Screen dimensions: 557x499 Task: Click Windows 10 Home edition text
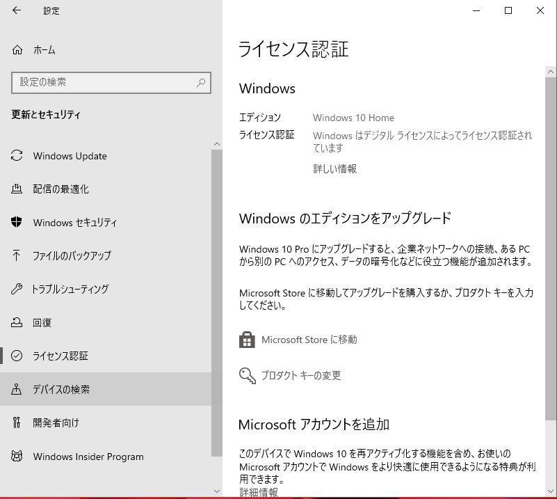(353, 118)
